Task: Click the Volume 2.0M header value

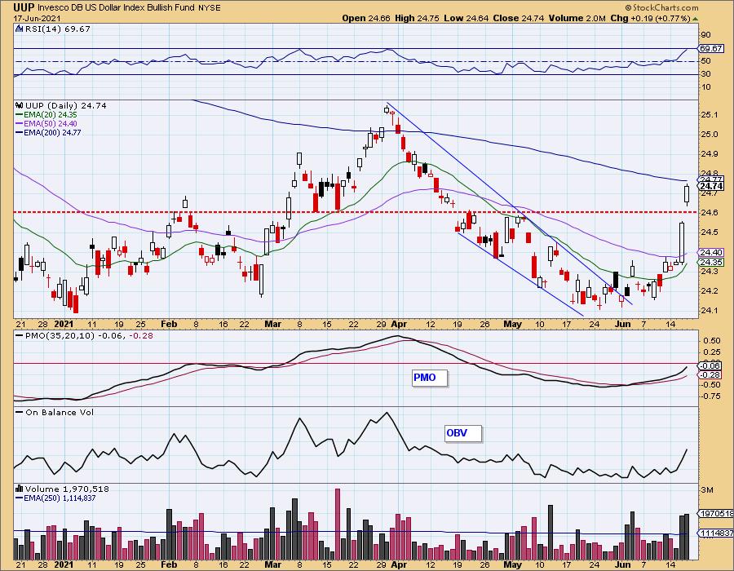Action: pyautogui.click(x=577, y=18)
